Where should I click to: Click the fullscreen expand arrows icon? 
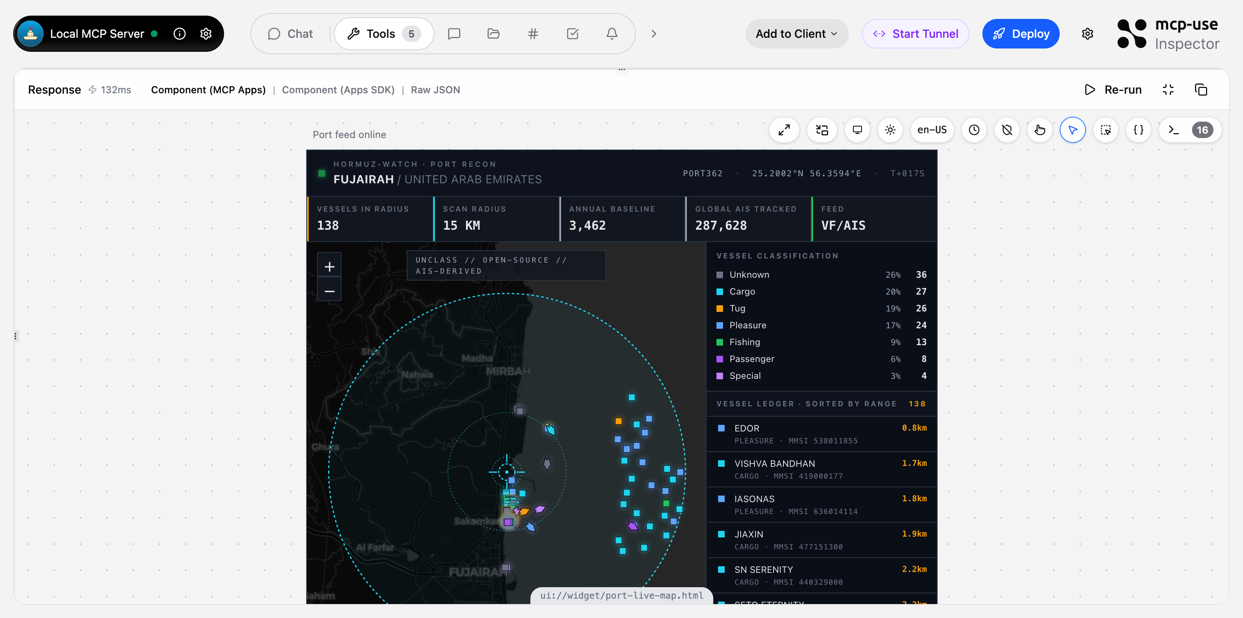click(784, 130)
